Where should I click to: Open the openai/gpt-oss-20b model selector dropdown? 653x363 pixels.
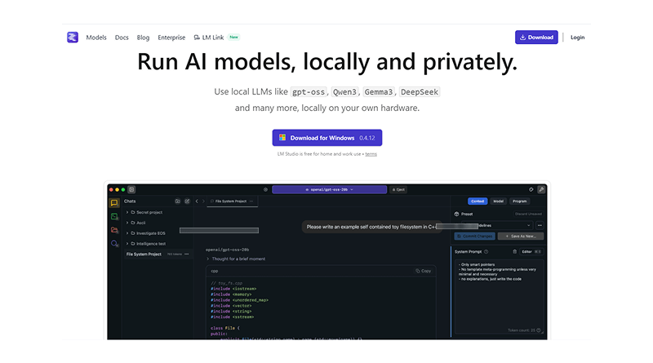[328, 189]
